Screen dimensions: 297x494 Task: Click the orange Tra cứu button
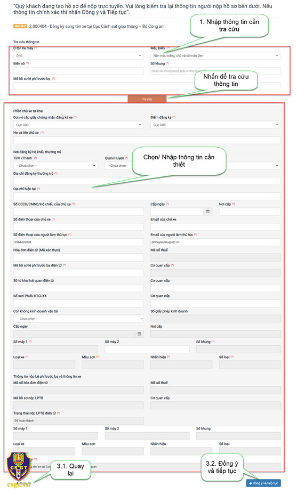(147, 99)
